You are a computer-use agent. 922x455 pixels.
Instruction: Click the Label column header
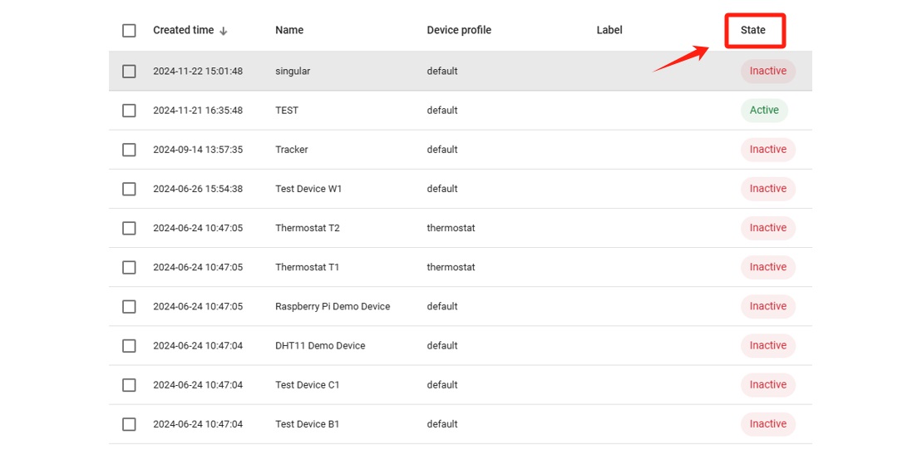pos(609,30)
